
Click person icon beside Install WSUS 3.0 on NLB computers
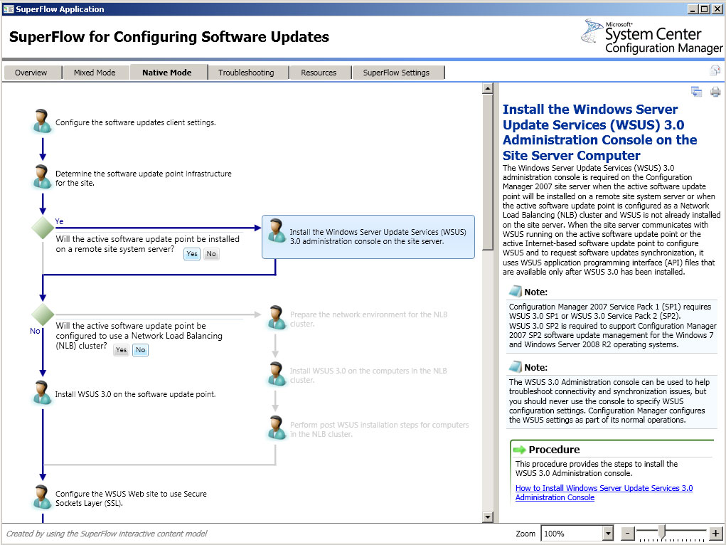[277, 374]
